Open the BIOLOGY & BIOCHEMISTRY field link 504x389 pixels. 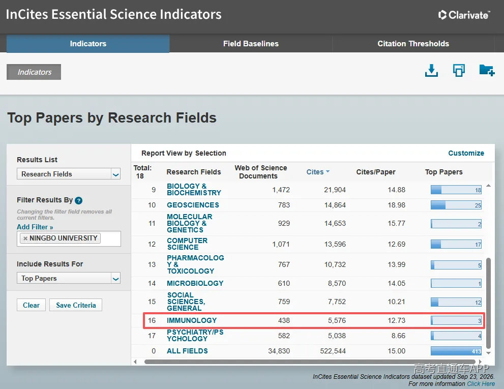[x=194, y=189]
